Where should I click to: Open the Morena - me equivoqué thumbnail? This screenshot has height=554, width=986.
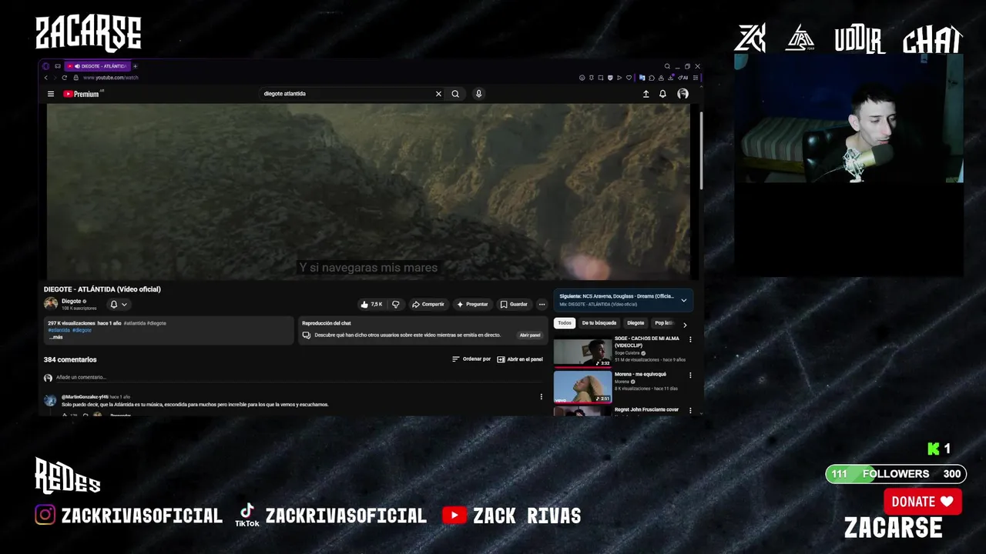coord(582,387)
